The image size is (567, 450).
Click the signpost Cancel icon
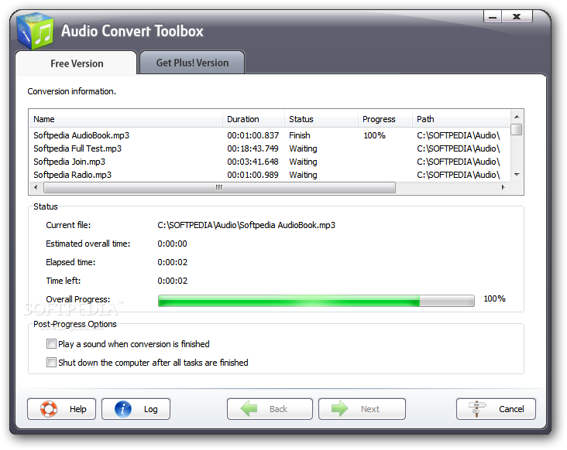pyautogui.click(x=477, y=409)
